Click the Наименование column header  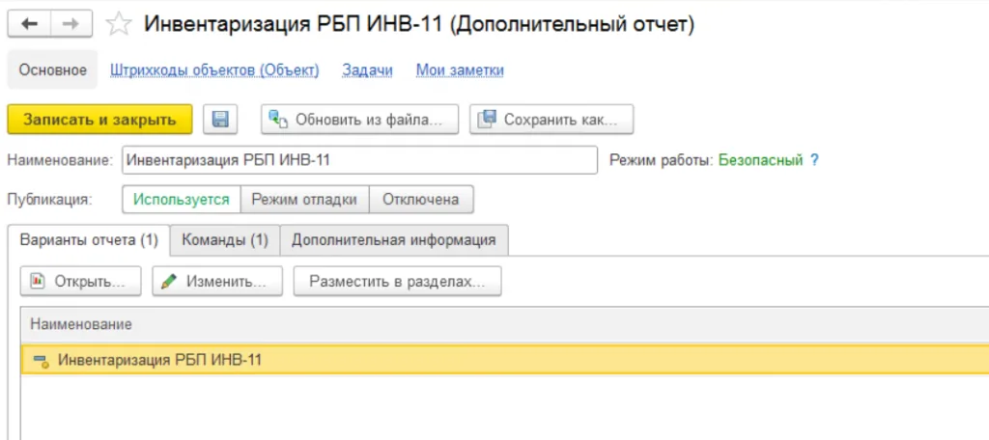point(504,324)
